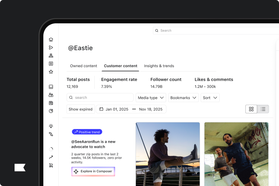
Task: Click the loading spinner circle icon
Action: (x=51, y=149)
